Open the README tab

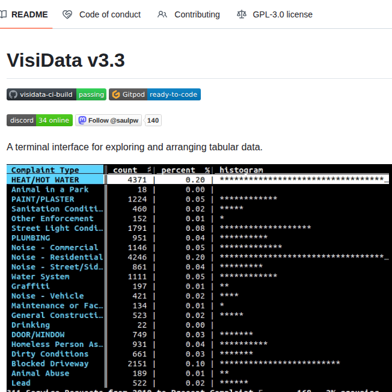24,14
